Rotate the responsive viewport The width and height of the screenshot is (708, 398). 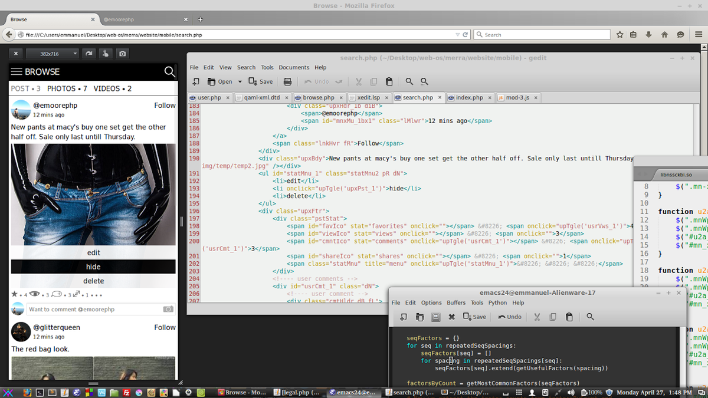(x=88, y=54)
